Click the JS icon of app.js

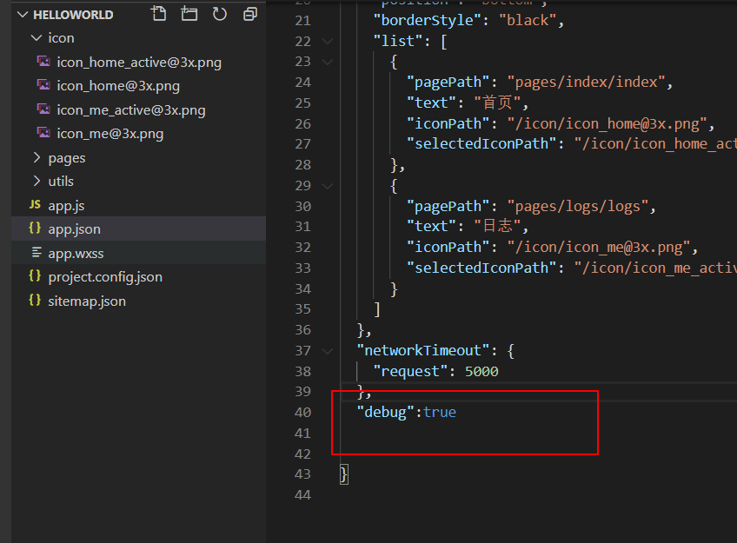click(35, 204)
